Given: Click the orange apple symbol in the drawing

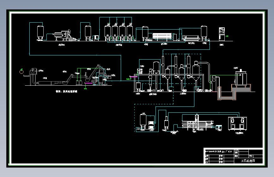Looking at the screenshot, I should 21,71.
